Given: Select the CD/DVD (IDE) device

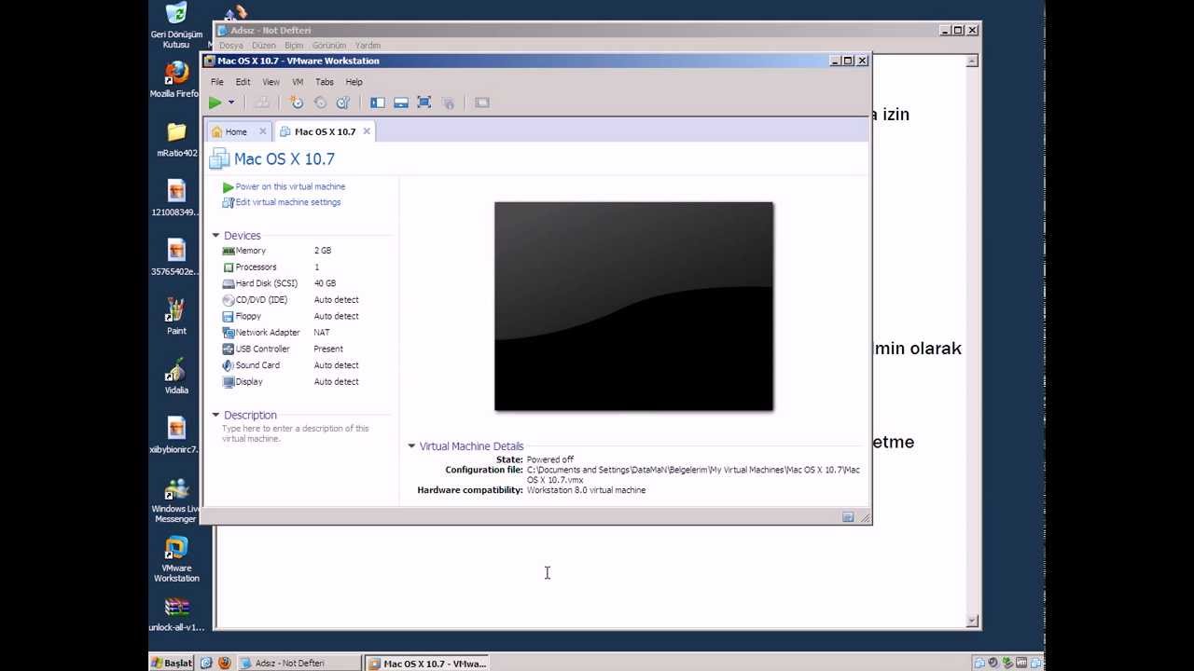Looking at the screenshot, I should click(x=291, y=300).
